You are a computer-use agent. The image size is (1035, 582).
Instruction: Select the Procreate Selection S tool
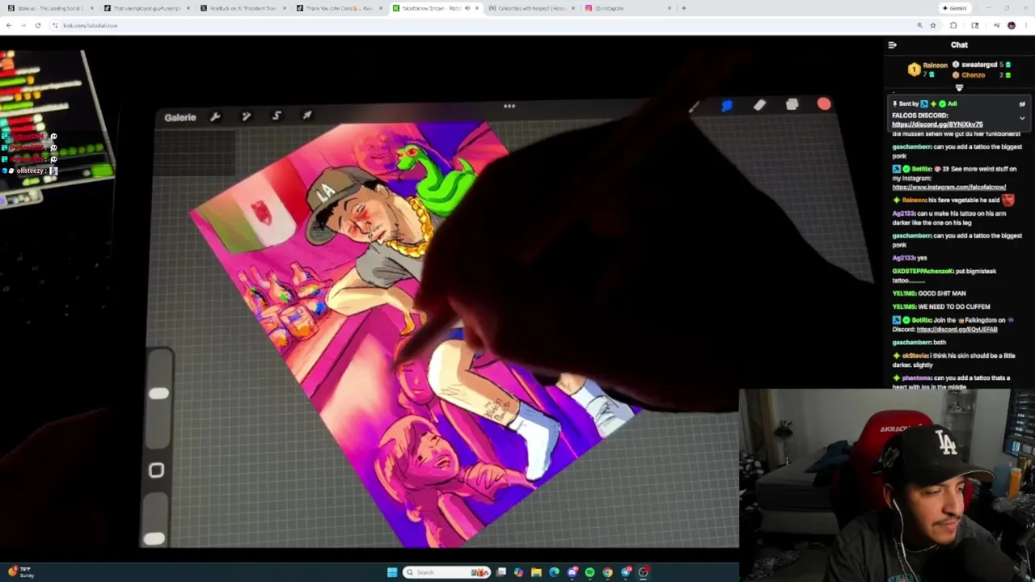pyautogui.click(x=277, y=116)
